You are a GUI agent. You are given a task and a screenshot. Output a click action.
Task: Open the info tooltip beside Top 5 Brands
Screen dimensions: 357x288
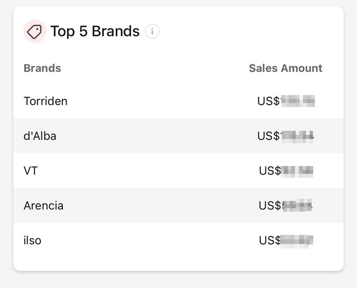152,31
